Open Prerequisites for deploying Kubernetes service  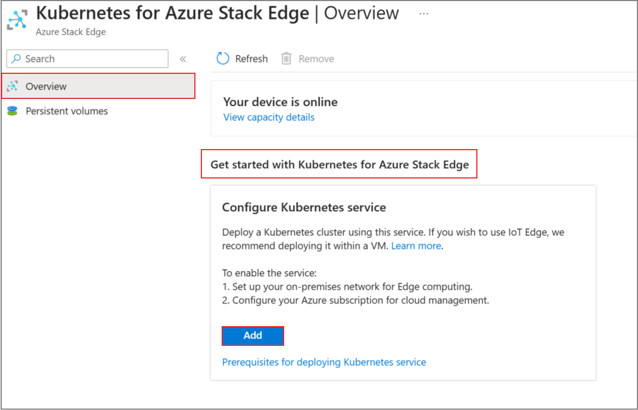324,362
